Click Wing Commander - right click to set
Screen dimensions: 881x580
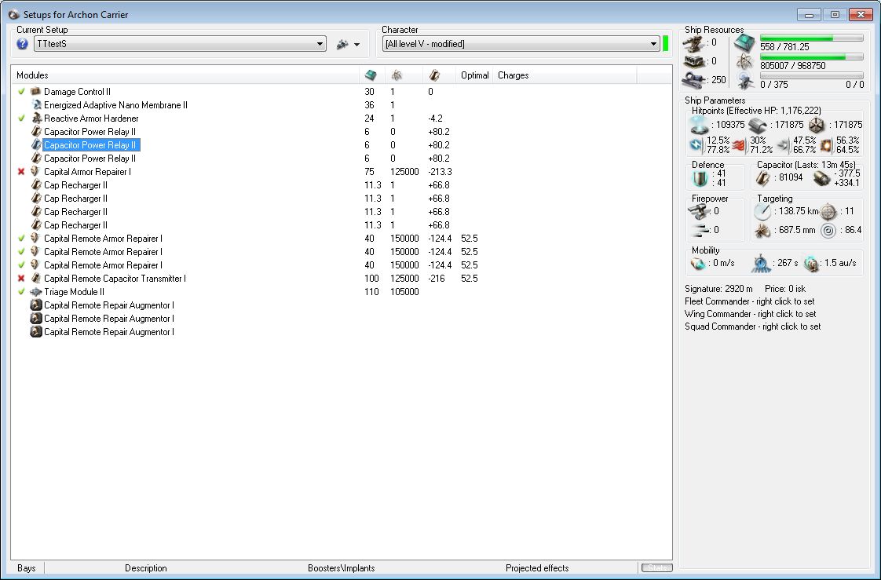point(750,314)
